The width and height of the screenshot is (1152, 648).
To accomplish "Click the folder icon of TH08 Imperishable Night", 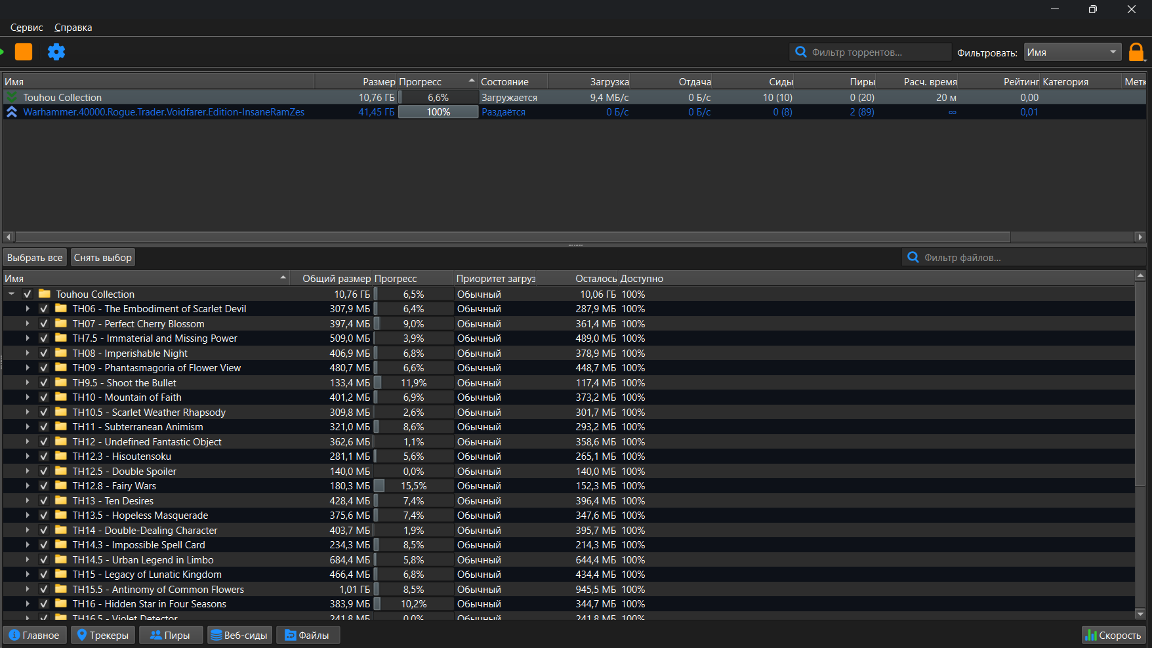I will pos(61,353).
